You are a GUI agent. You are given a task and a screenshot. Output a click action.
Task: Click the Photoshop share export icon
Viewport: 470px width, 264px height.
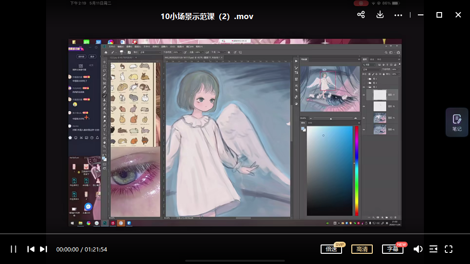coord(398,53)
